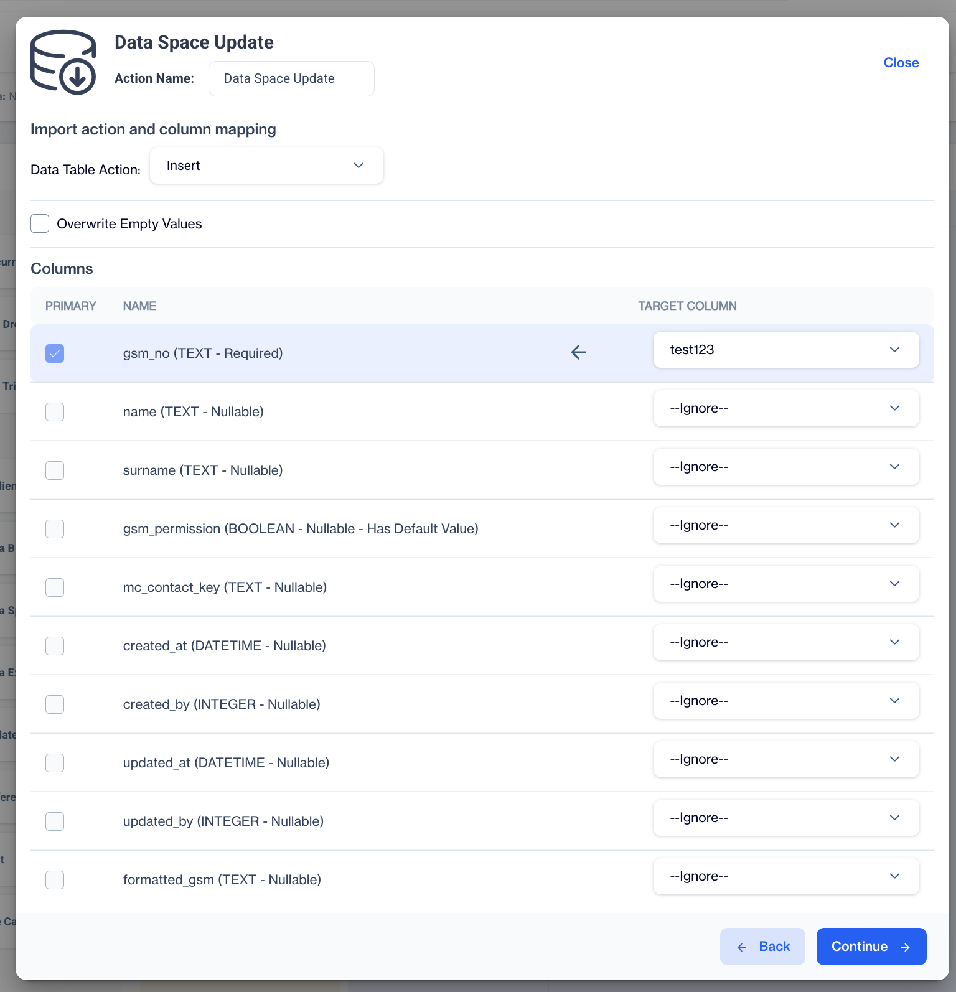The image size is (956, 992).
Task: Go back with the Back button
Action: point(762,947)
